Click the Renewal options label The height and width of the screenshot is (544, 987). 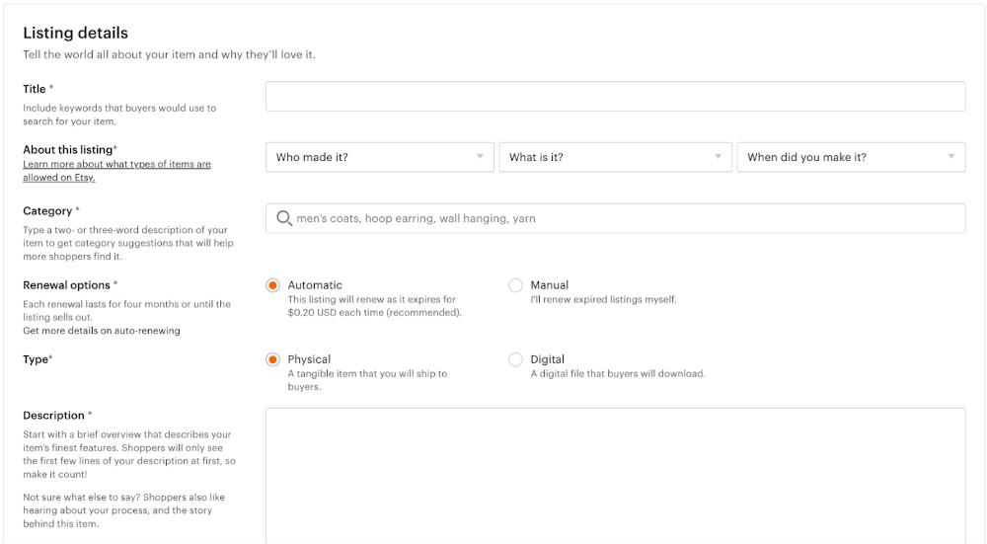(x=66, y=285)
